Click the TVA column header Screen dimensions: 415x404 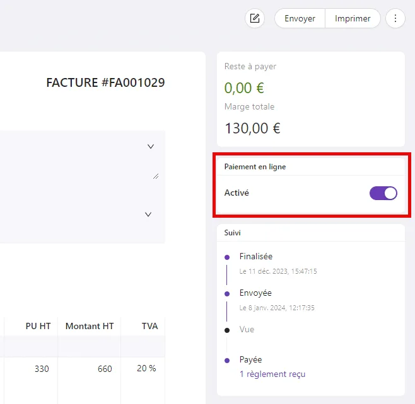coord(149,326)
